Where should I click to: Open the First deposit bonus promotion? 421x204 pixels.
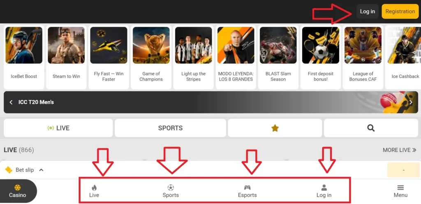tap(321, 57)
